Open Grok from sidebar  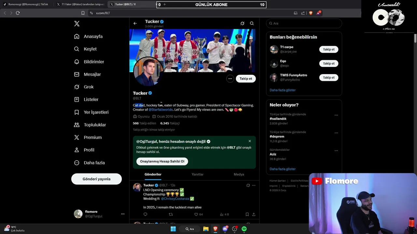point(84,87)
